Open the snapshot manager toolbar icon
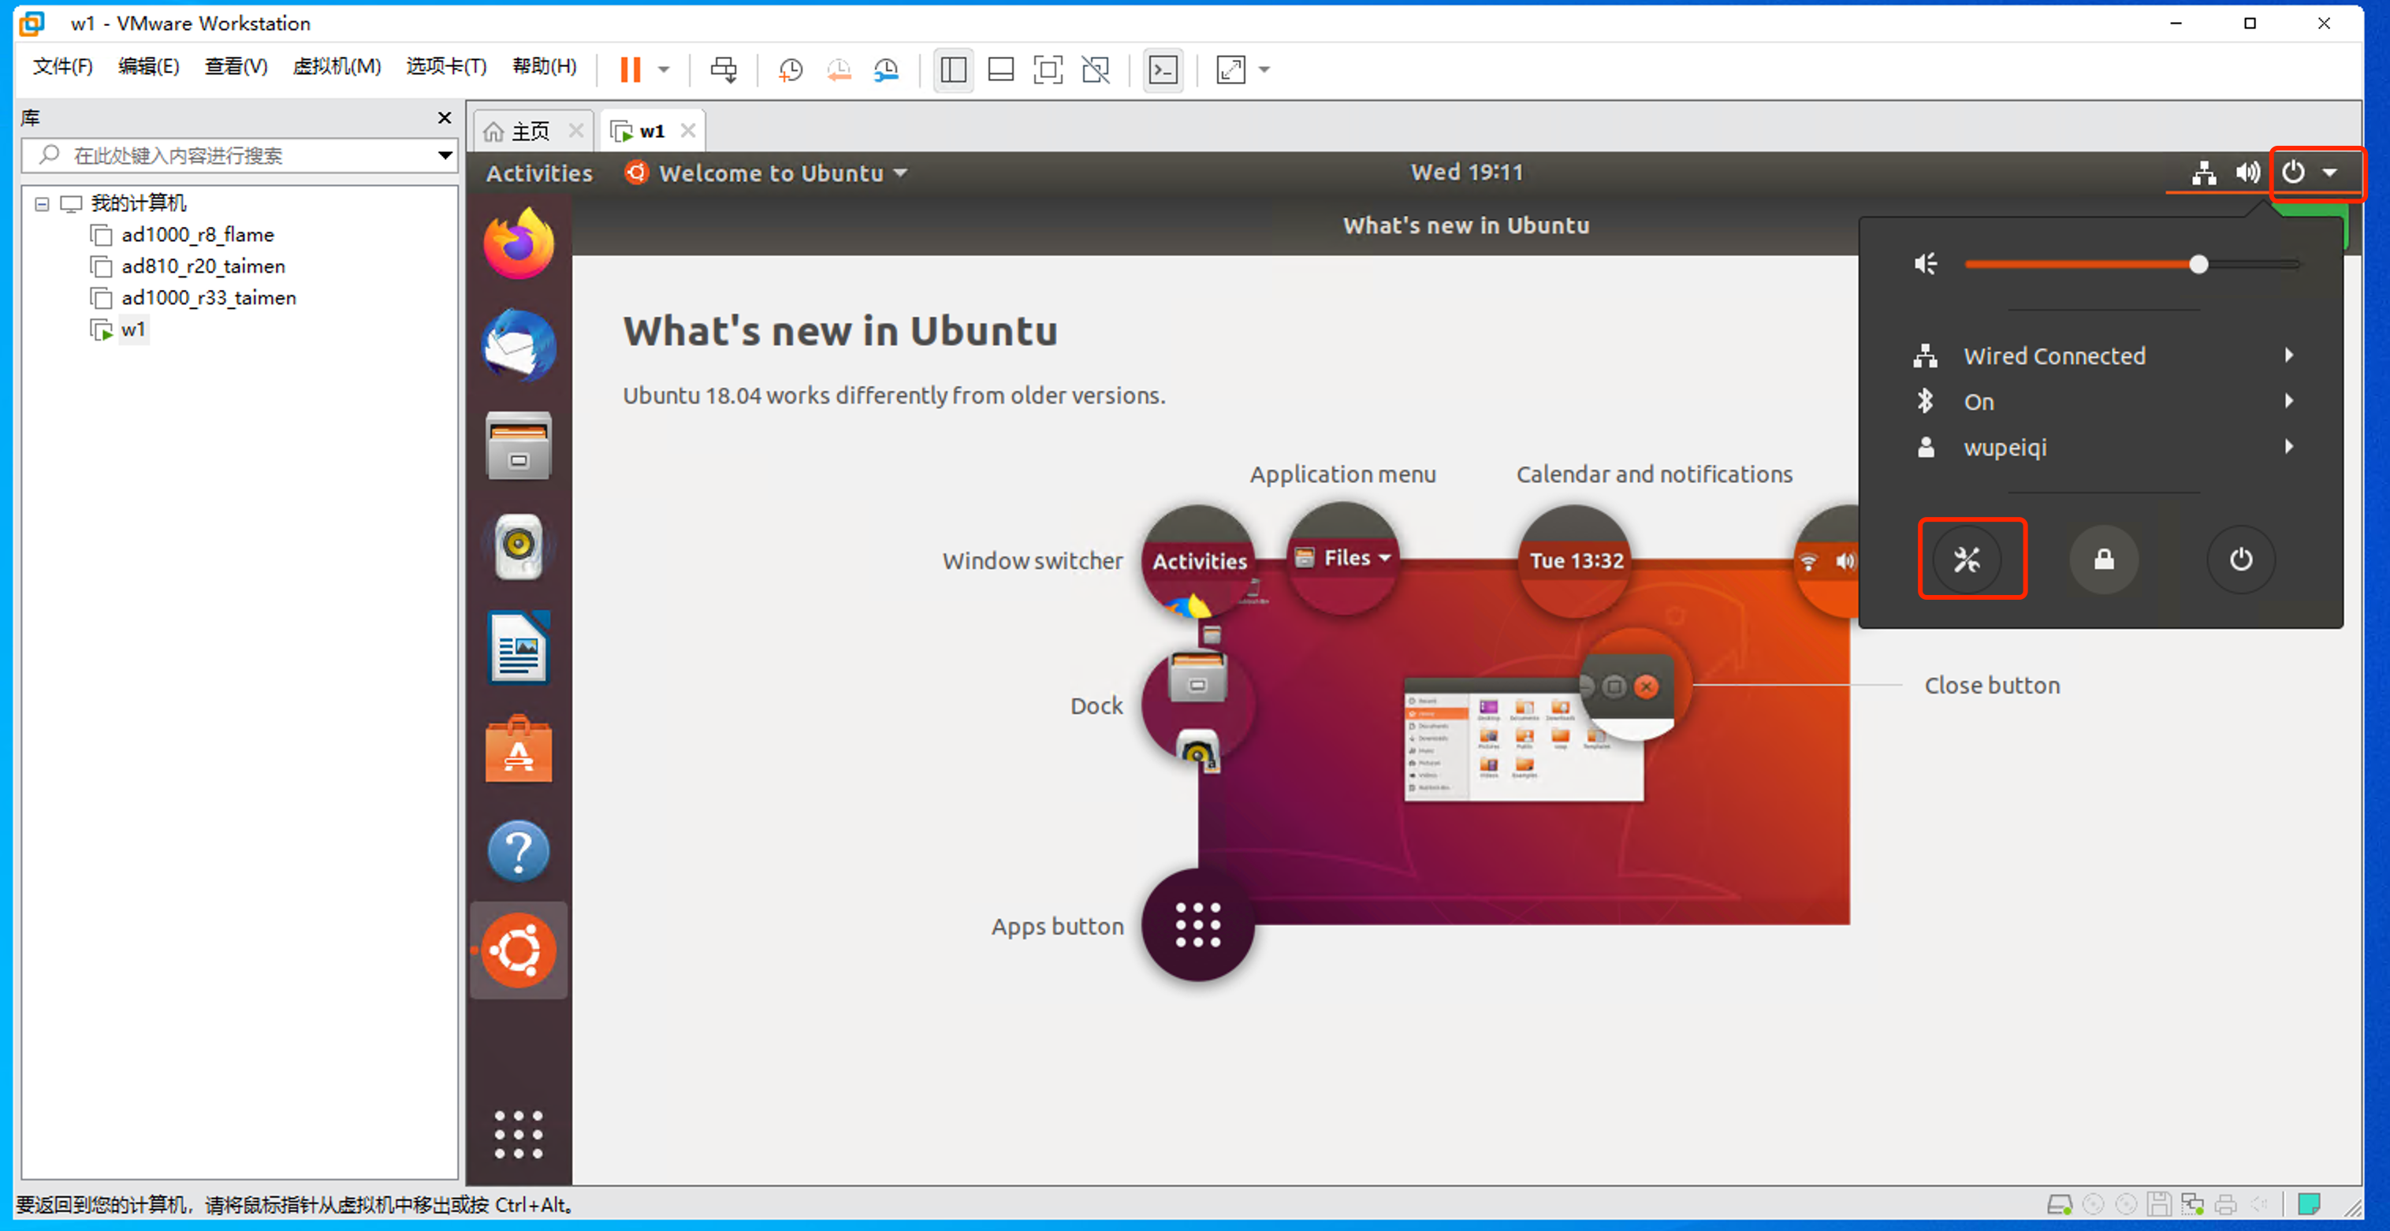 pos(886,69)
